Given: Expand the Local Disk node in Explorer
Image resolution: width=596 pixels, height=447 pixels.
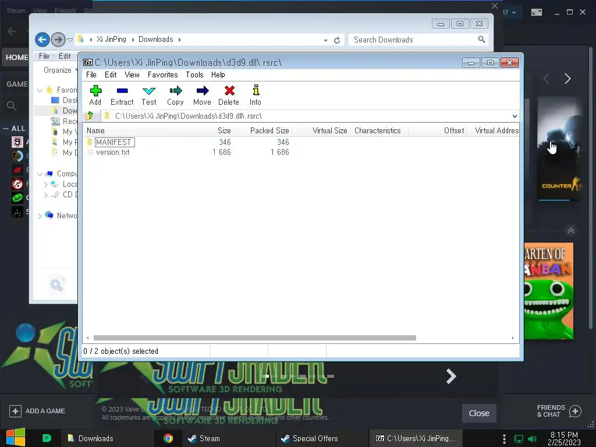Looking at the screenshot, I should click(45, 185).
